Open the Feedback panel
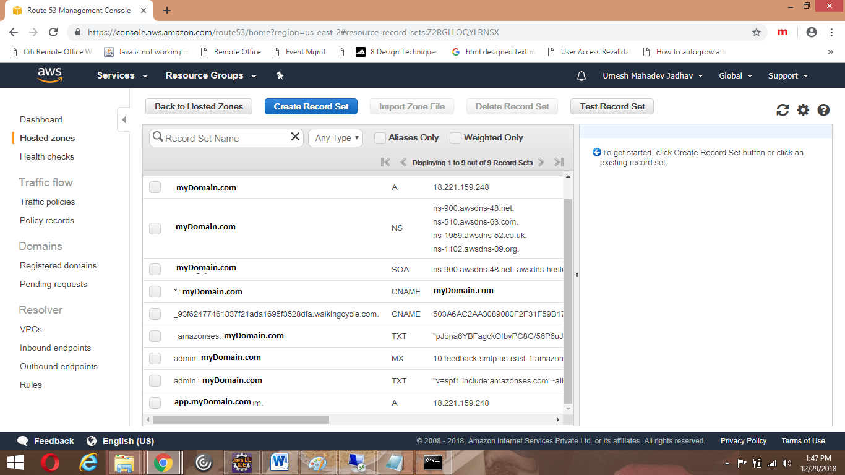845x475 pixels. point(45,440)
